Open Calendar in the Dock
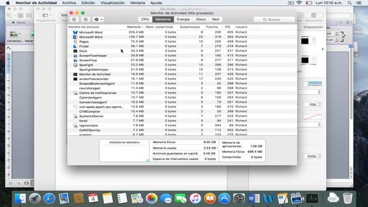The width and height of the screenshot is (368, 207). coord(93,198)
